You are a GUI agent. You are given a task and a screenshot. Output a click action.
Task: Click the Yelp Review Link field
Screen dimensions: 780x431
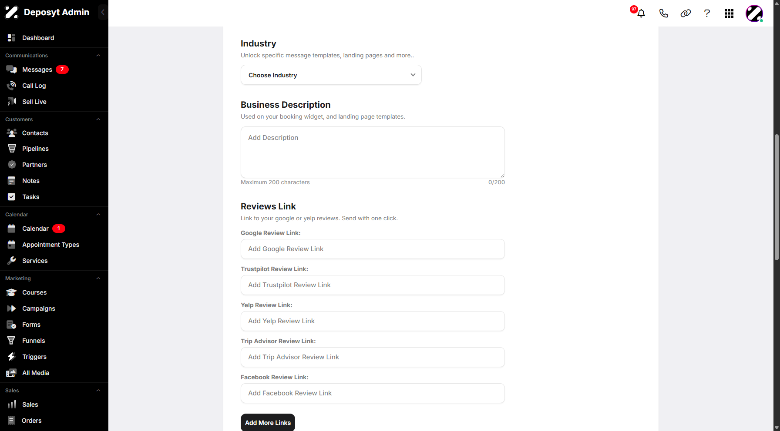(373, 321)
